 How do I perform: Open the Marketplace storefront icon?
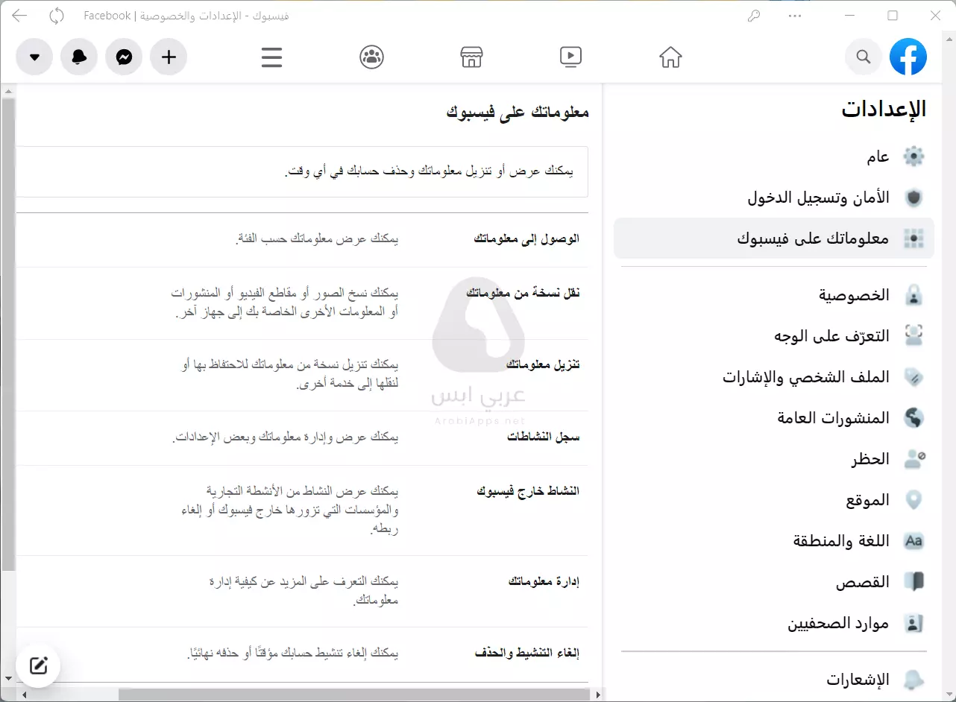tap(471, 57)
